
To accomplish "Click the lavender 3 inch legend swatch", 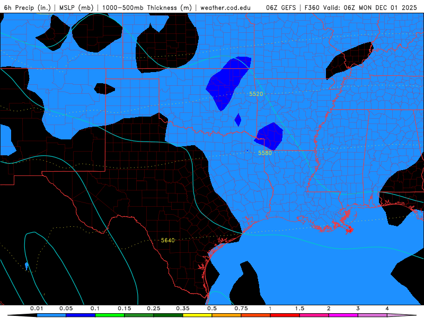I will 373,315.
